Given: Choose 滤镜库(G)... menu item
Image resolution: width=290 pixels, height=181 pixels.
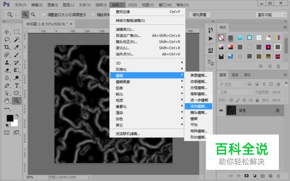Looking at the screenshot, I should pyautogui.click(x=147, y=29).
